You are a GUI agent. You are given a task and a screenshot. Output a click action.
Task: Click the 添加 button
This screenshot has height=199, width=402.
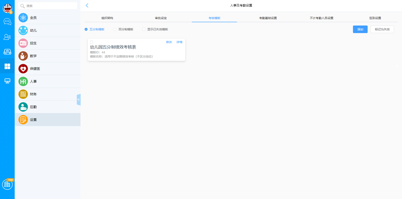pos(360,29)
